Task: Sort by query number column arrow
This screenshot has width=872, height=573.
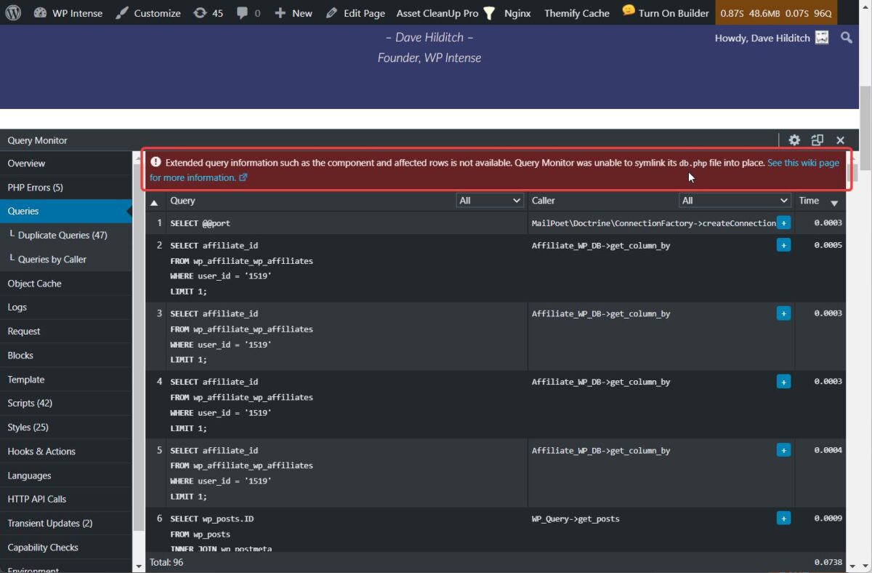Action: (x=154, y=203)
